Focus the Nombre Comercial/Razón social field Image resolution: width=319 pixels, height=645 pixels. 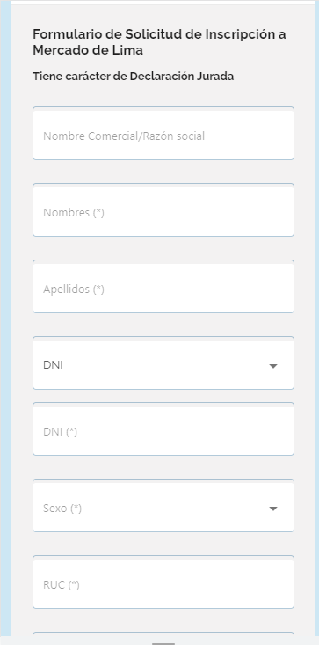163,133
